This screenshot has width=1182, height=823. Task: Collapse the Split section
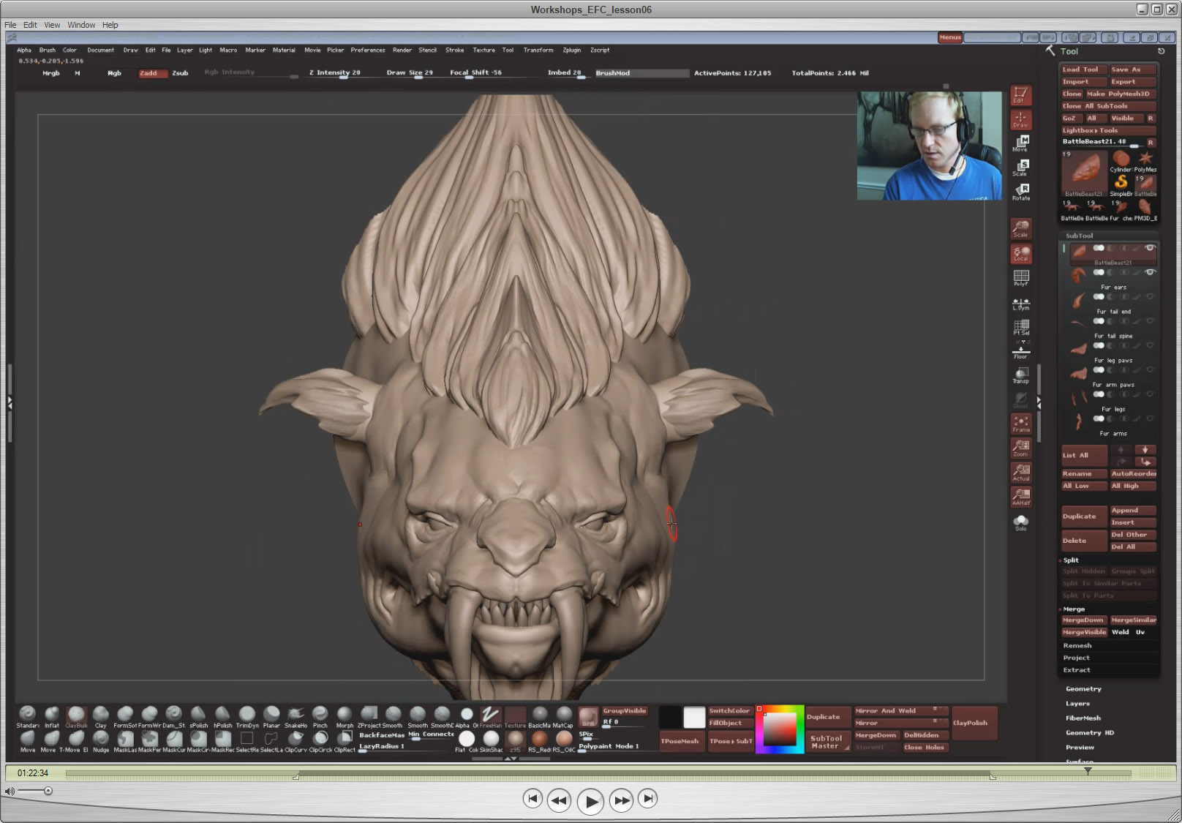[x=1071, y=560]
